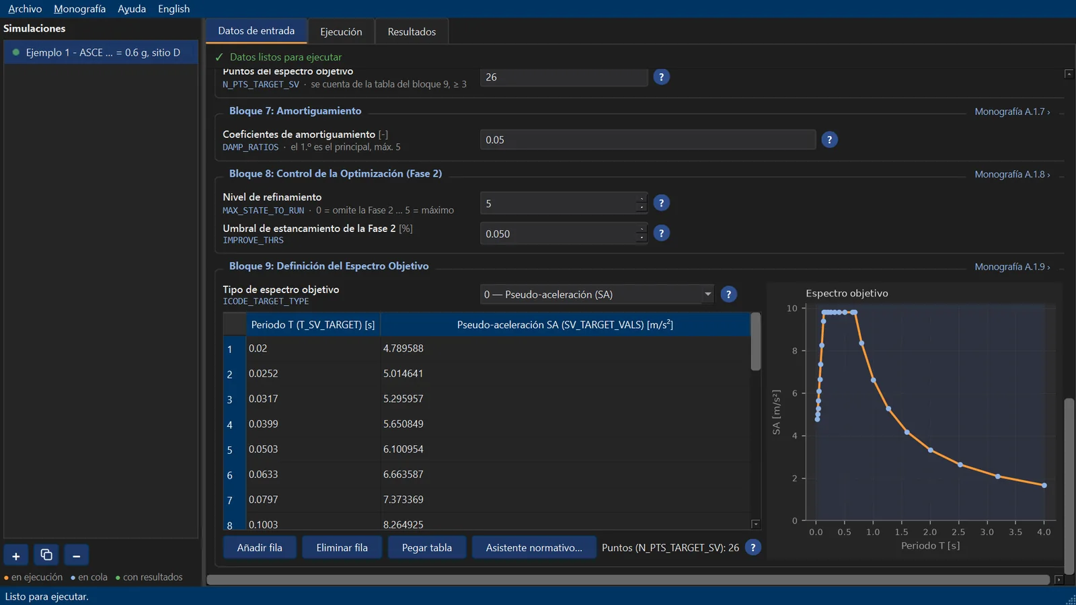The width and height of the screenshot is (1076, 605).
Task: Click the damping coefficients input field
Action: click(x=648, y=140)
